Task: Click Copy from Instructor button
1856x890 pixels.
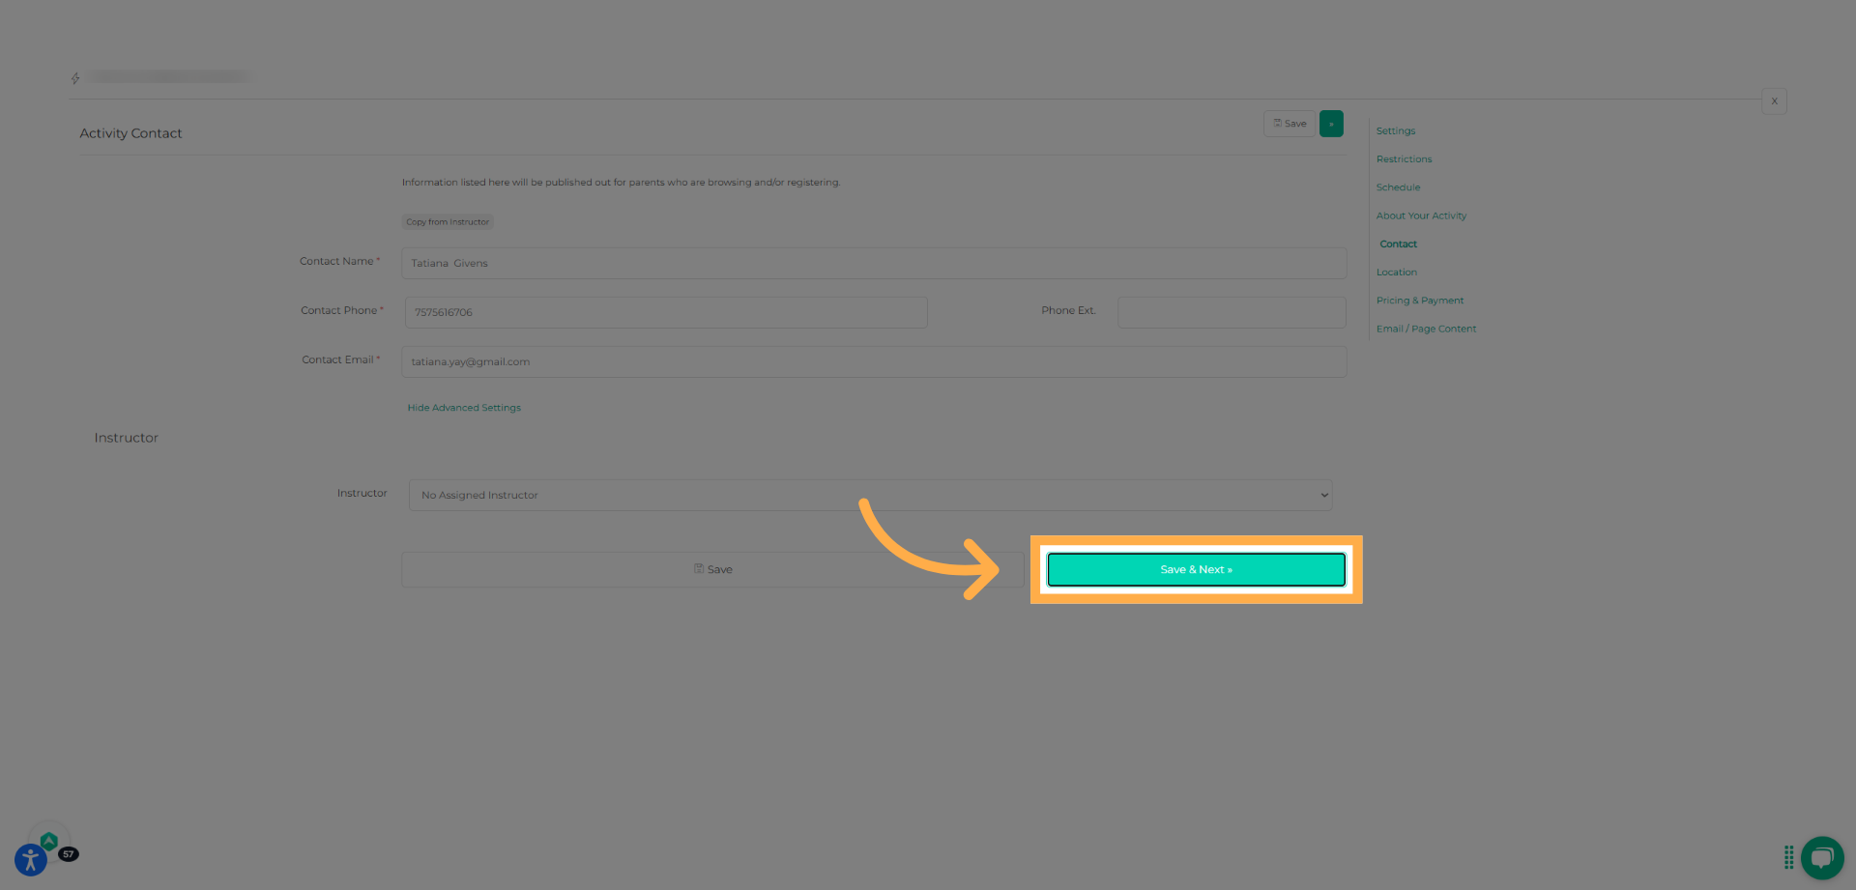Action: (x=448, y=222)
